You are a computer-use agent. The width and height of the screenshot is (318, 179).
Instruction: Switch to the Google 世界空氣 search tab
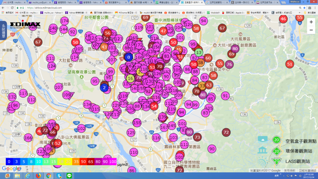[217, 3]
